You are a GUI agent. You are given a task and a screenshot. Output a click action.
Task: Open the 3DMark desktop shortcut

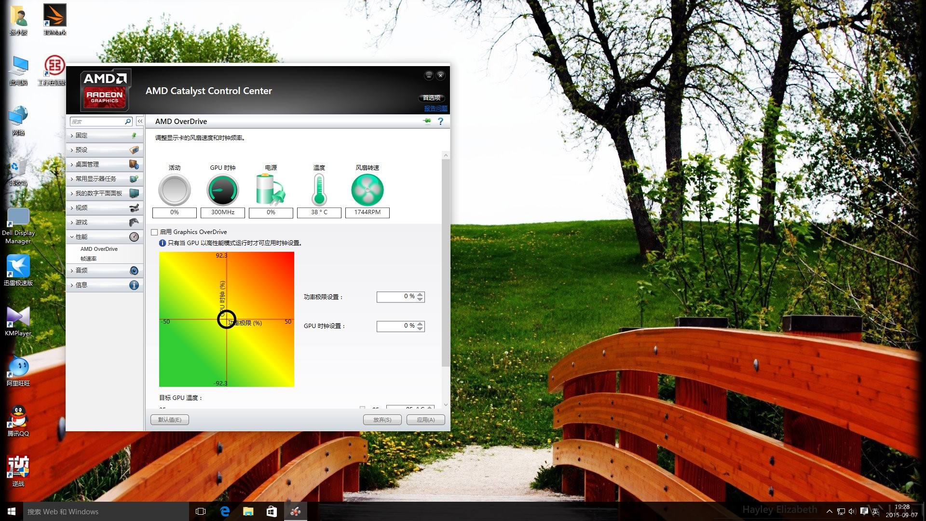[x=54, y=19]
